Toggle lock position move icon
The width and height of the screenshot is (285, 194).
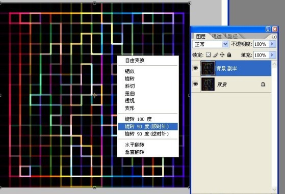pos(222,54)
